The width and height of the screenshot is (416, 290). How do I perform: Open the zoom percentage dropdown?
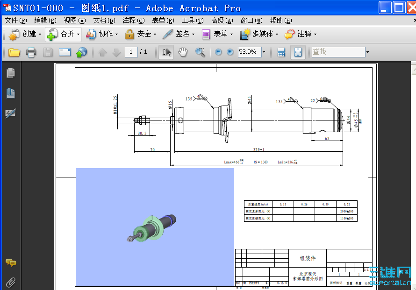(264, 52)
